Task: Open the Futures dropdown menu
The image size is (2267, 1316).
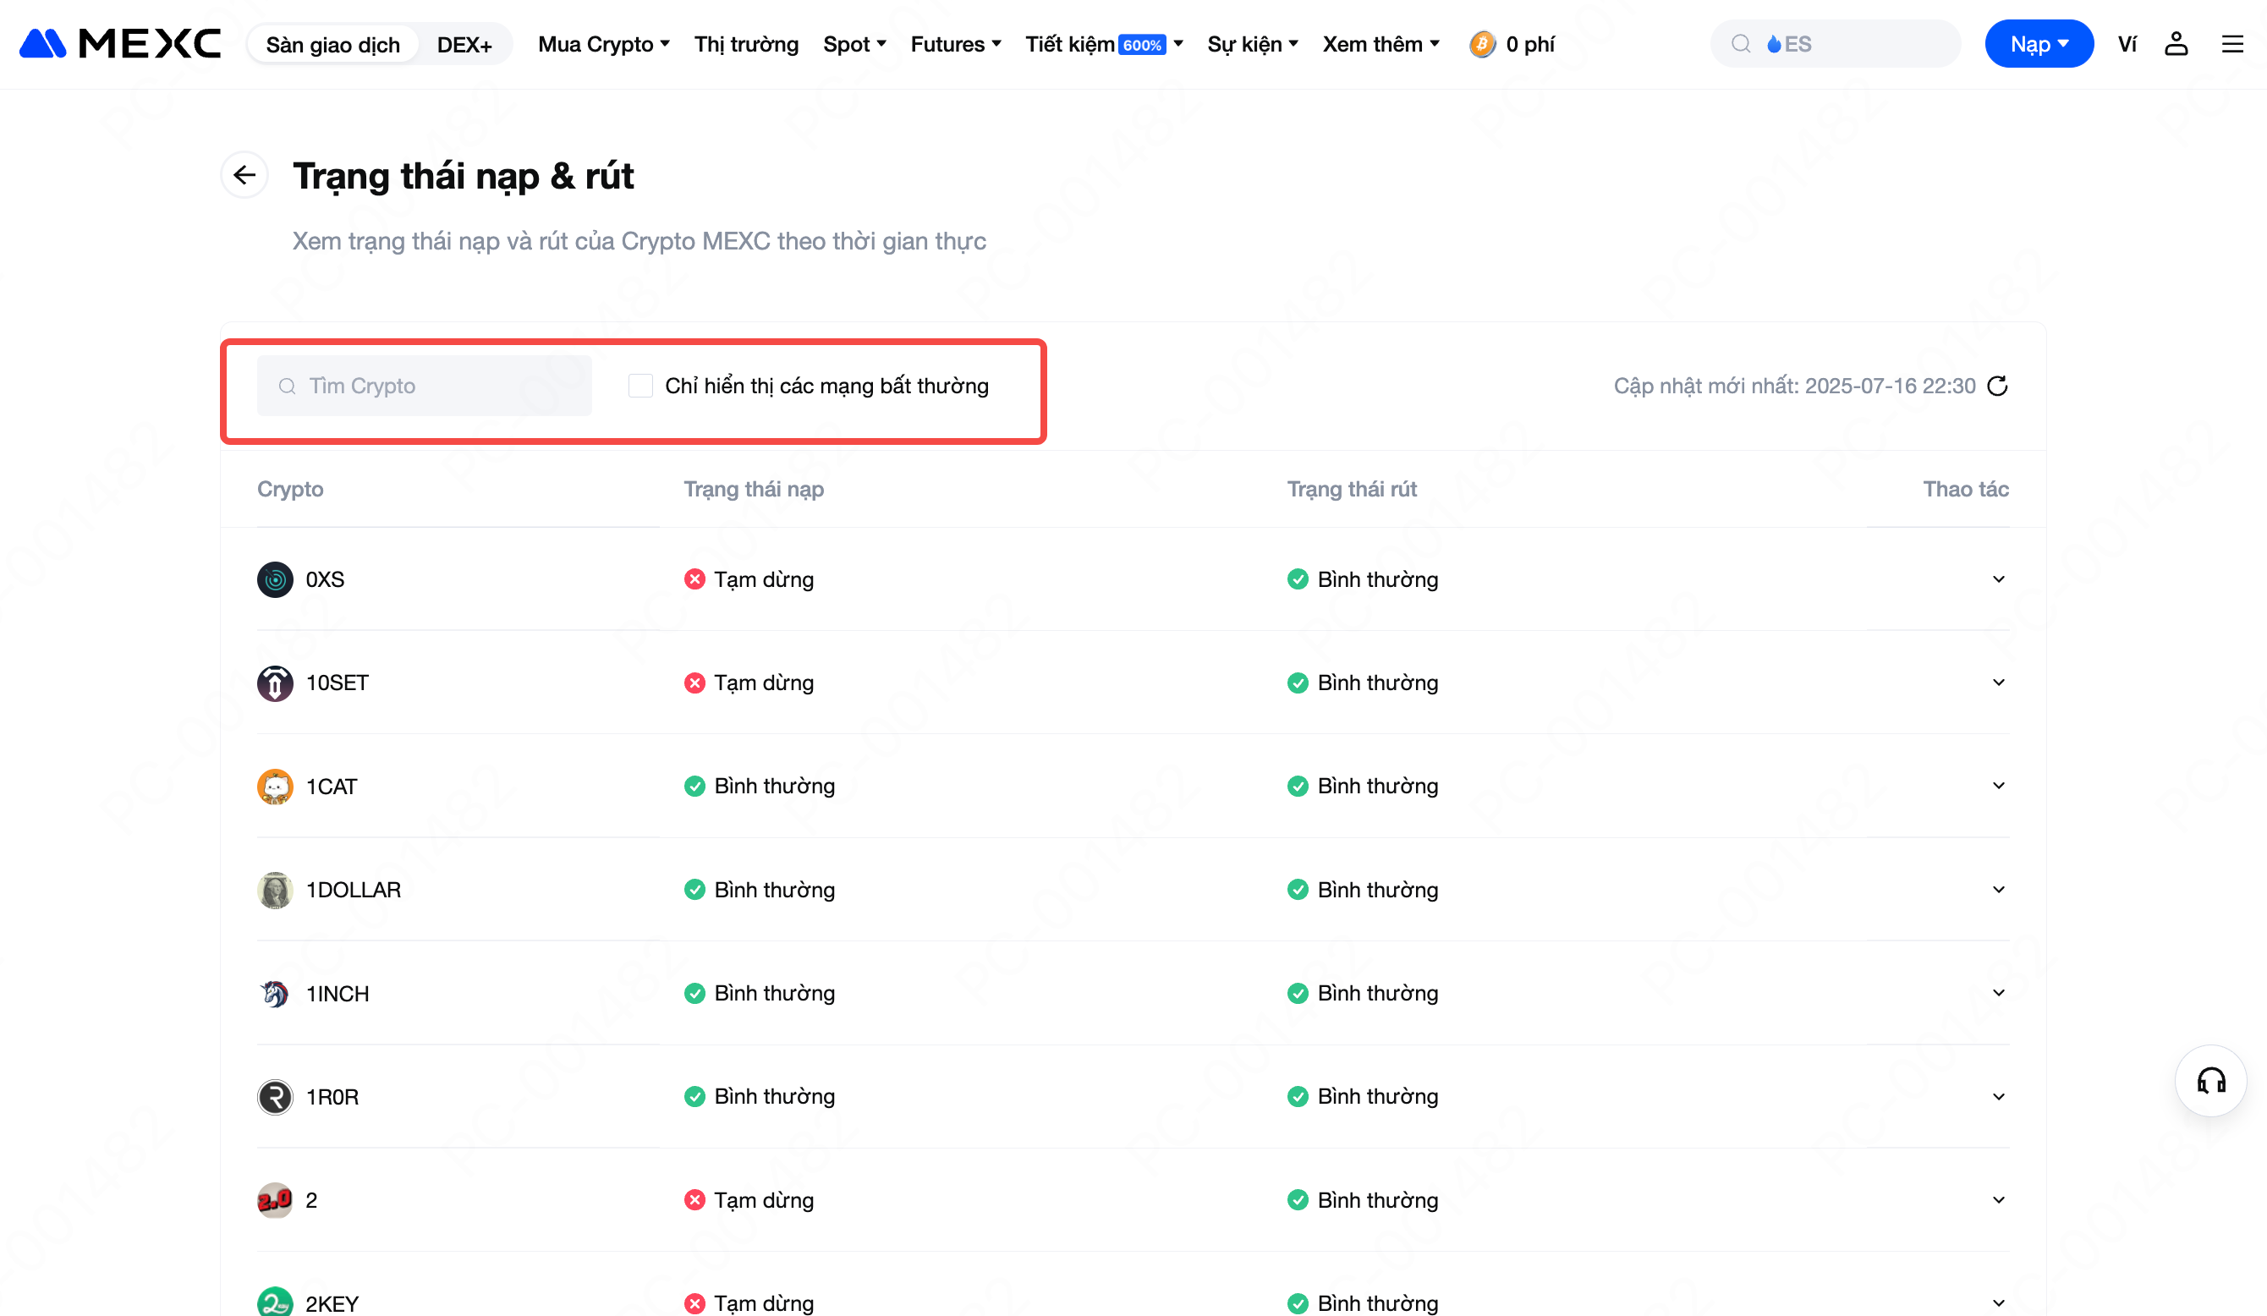Action: click(x=955, y=44)
